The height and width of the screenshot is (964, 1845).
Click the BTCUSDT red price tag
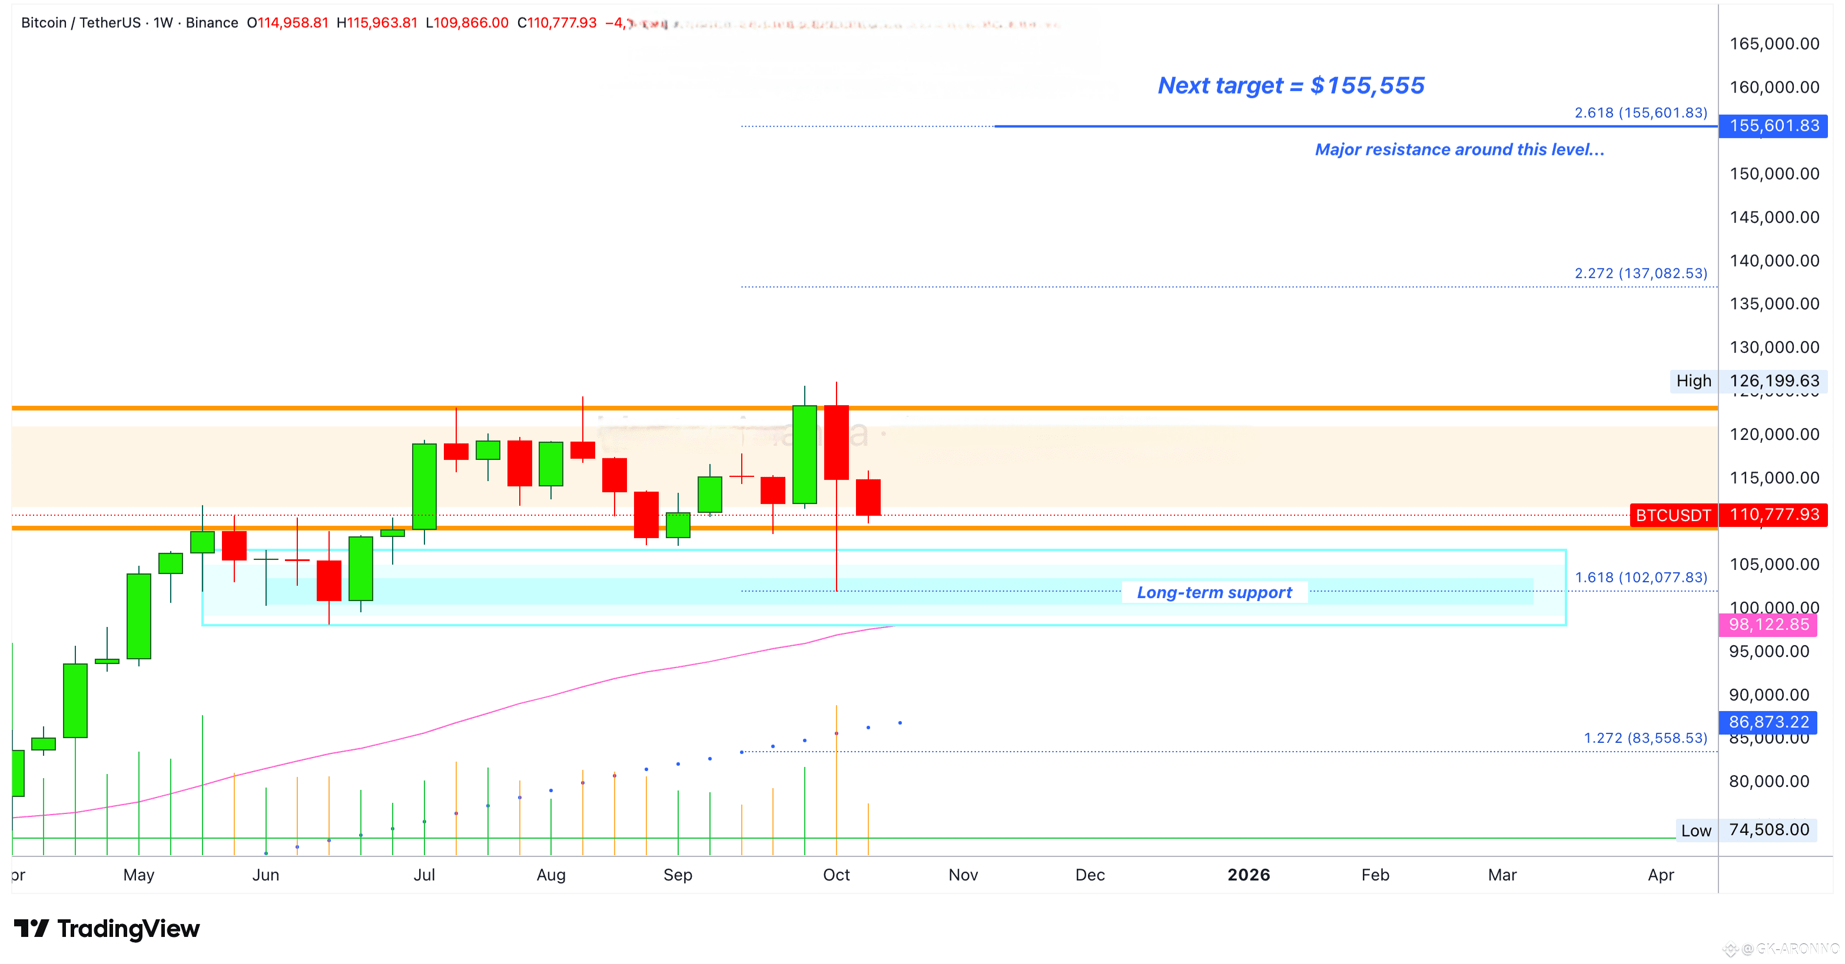[1673, 515]
